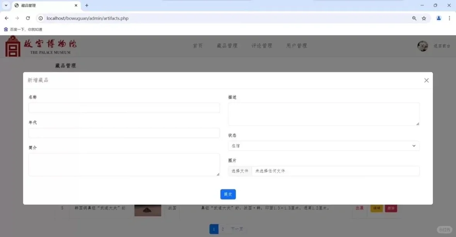This screenshot has height=237, width=456.
Task: Bookmark the page with the star icon
Action: point(424,18)
